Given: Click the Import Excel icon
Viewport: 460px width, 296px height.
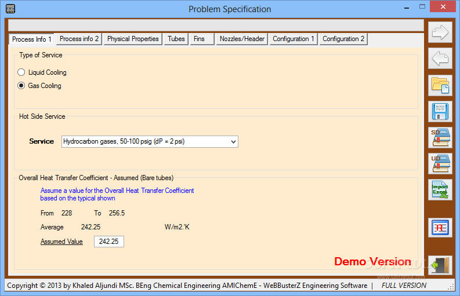Looking at the screenshot, I should 440,189.
